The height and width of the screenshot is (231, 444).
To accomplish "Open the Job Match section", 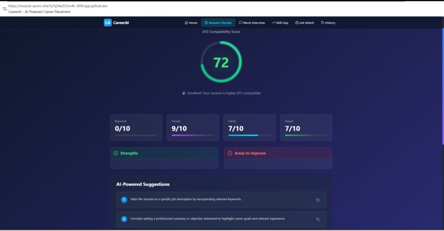I will coord(305,23).
